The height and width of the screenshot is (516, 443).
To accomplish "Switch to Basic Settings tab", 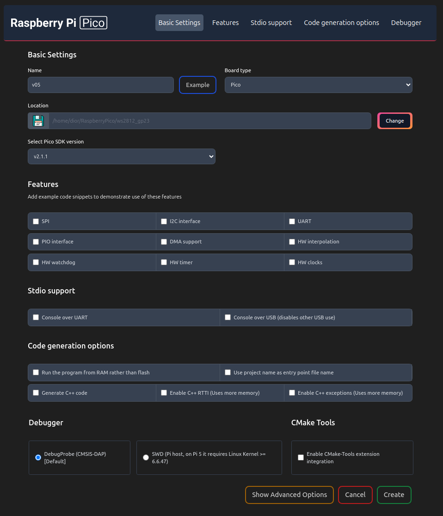I will (x=179, y=23).
